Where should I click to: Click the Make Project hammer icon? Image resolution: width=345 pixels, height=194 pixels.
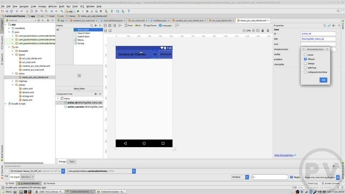tap(62, 11)
